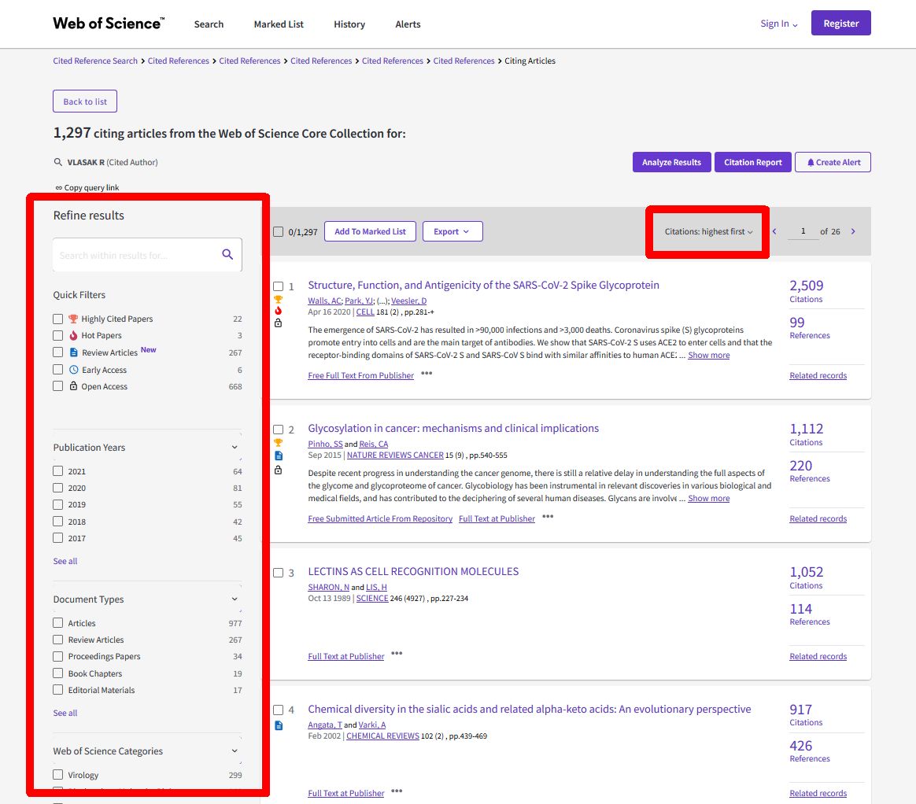See all publication years

tap(65, 561)
